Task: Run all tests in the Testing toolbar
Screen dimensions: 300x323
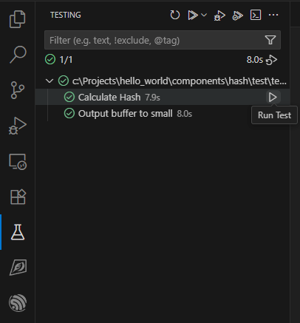Action: click(193, 15)
